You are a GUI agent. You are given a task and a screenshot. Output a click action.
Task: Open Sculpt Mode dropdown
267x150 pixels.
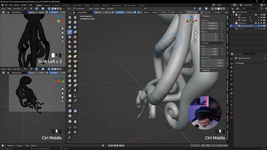click(x=80, y=8)
